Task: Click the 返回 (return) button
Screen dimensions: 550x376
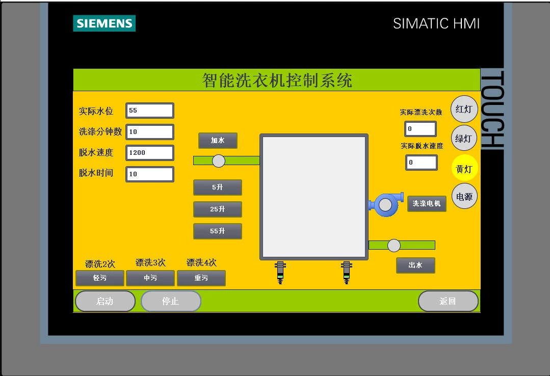Action: click(448, 301)
